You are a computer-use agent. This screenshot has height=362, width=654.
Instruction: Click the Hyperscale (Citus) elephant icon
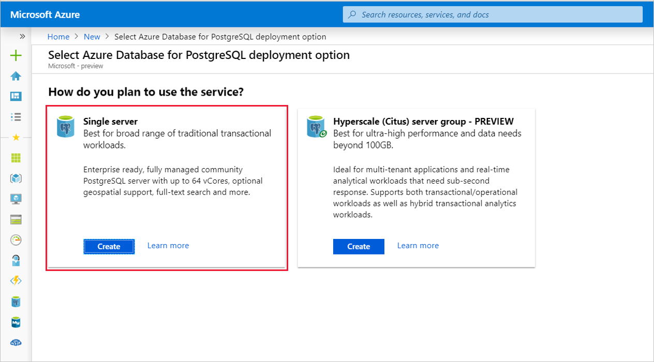click(316, 127)
